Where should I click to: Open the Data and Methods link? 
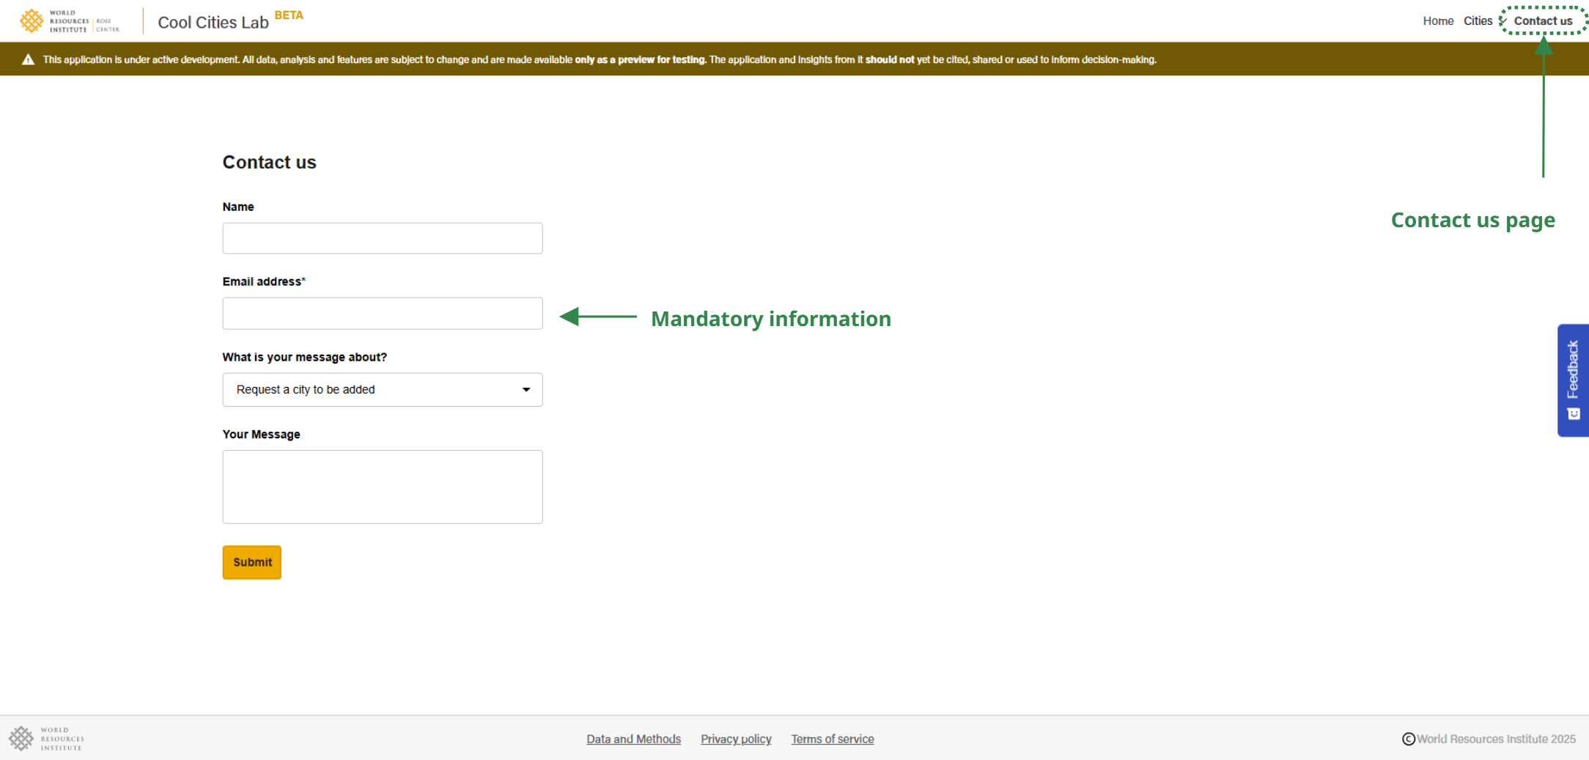coord(633,739)
